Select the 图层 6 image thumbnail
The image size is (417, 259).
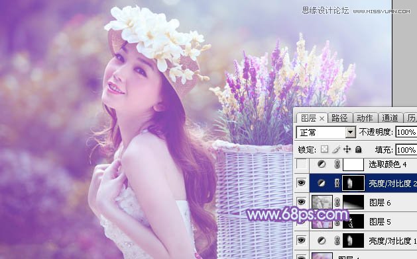(x=322, y=202)
